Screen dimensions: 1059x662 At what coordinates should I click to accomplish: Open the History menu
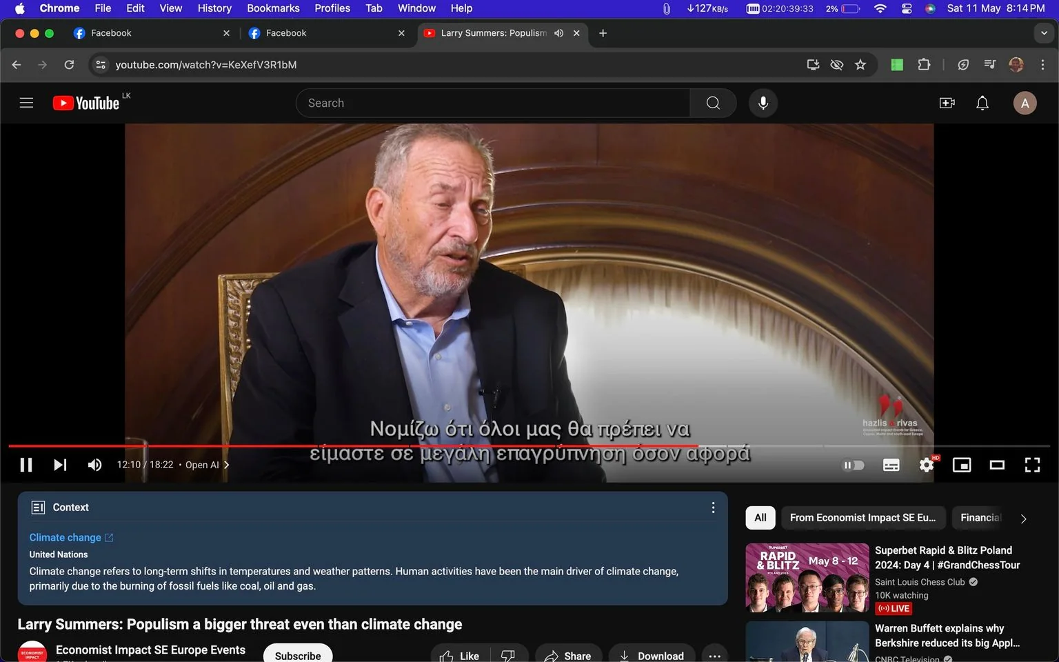pyautogui.click(x=214, y=8)
